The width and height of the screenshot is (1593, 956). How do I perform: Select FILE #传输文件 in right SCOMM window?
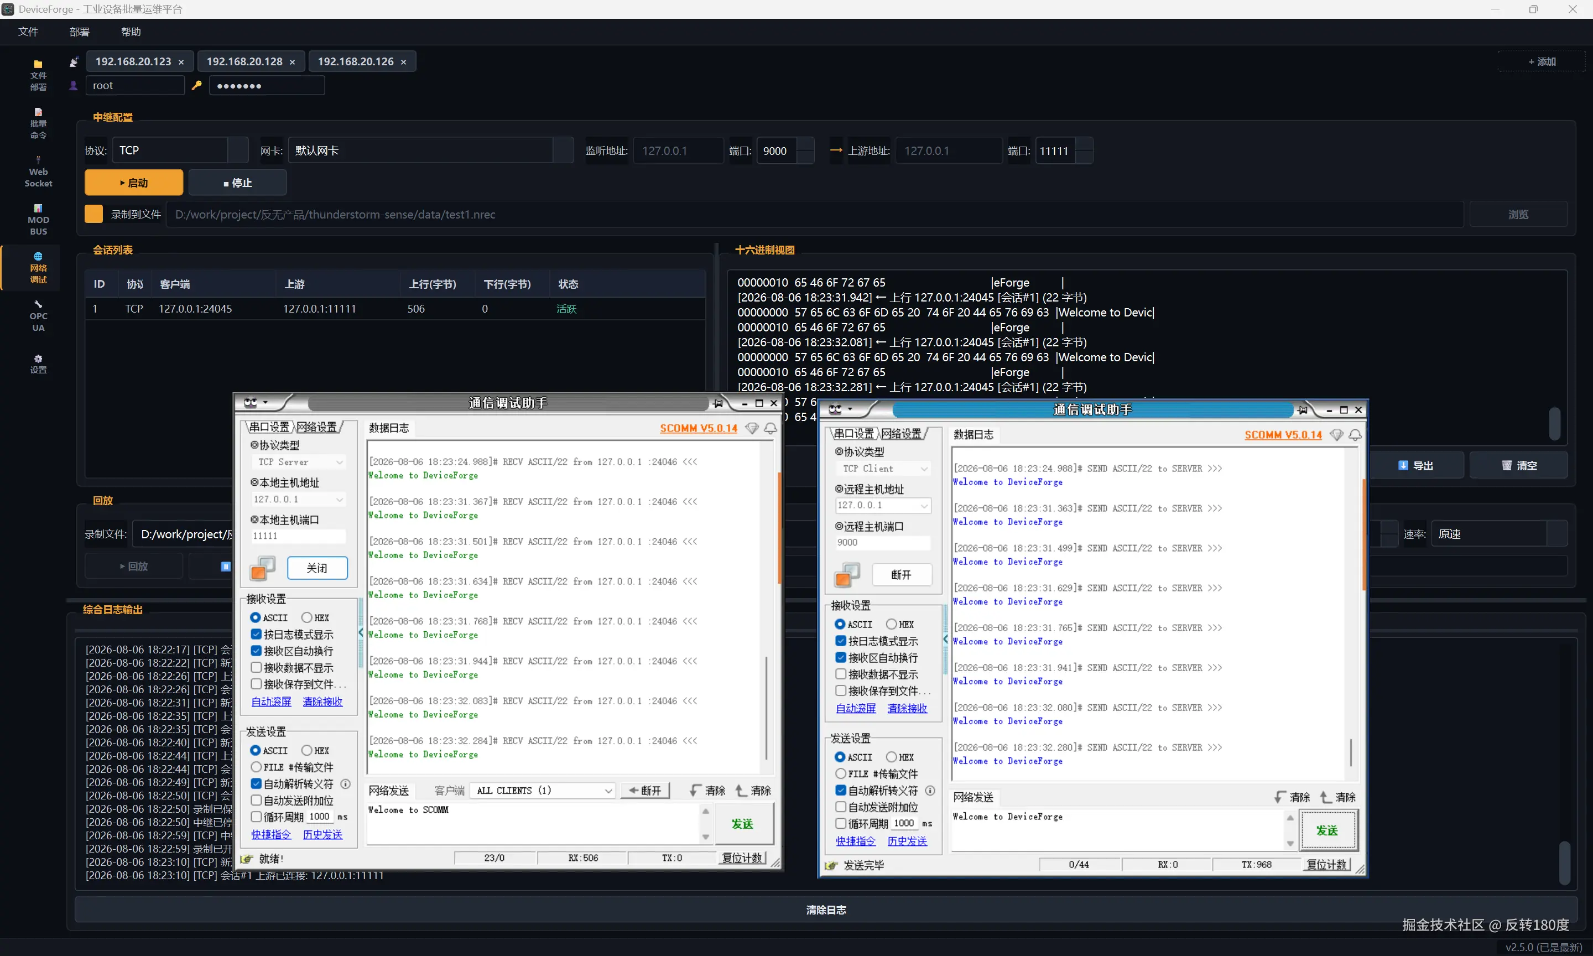(x=840, y=773)
